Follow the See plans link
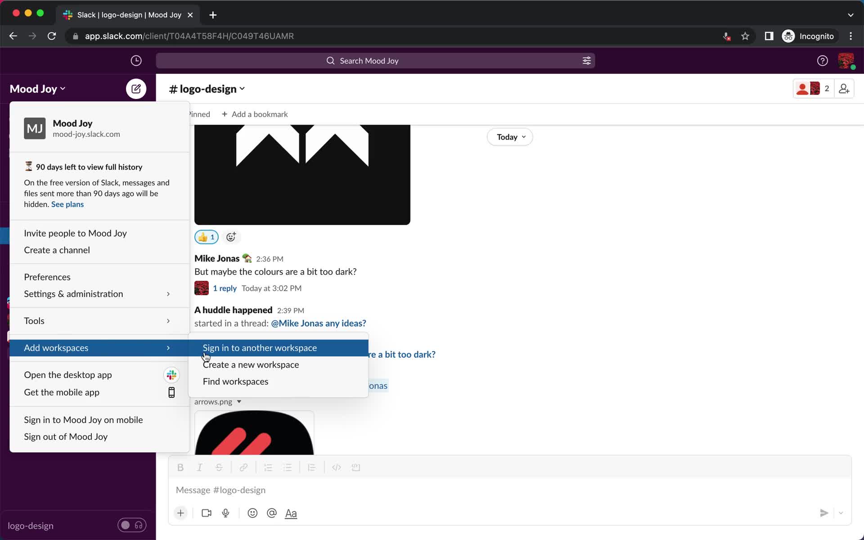The height and width of the screenshot is (540, 864). pos(67,204)
